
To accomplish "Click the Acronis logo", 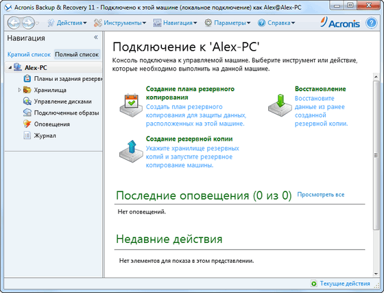I will pos(340,23).
